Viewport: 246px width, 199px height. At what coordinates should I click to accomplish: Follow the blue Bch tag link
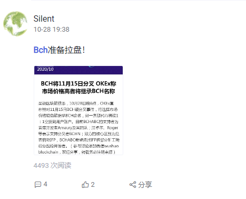[41, 50]
